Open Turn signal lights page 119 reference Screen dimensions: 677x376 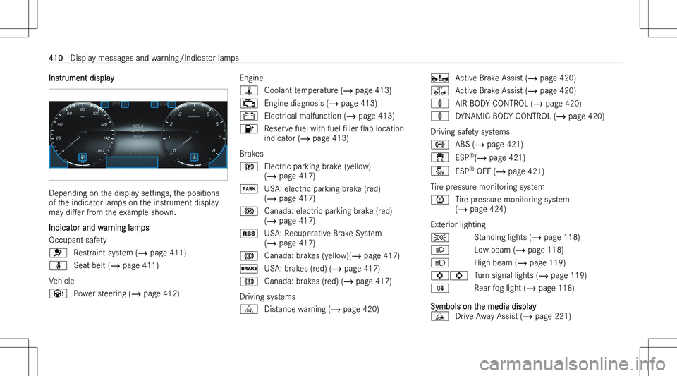click(561, 275)
